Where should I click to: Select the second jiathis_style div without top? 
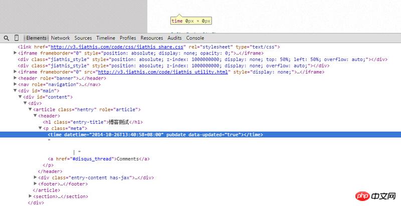pos(173,66)
